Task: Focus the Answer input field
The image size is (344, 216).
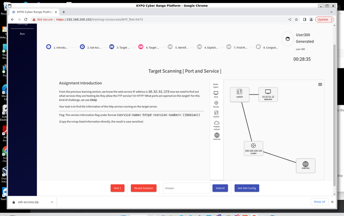Action: (187, 188)
